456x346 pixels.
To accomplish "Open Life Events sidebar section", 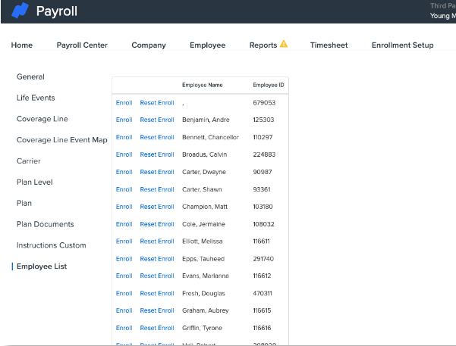I will tap(36, 98).
